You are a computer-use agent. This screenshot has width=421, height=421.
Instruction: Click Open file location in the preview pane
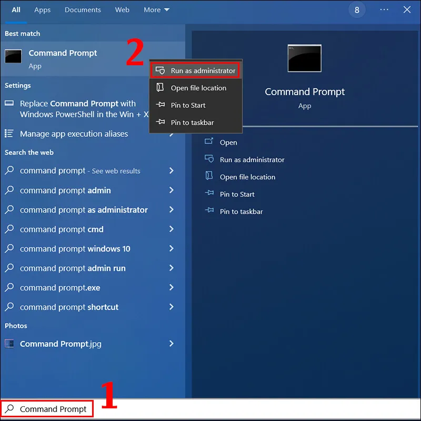[x=247, y=177]
